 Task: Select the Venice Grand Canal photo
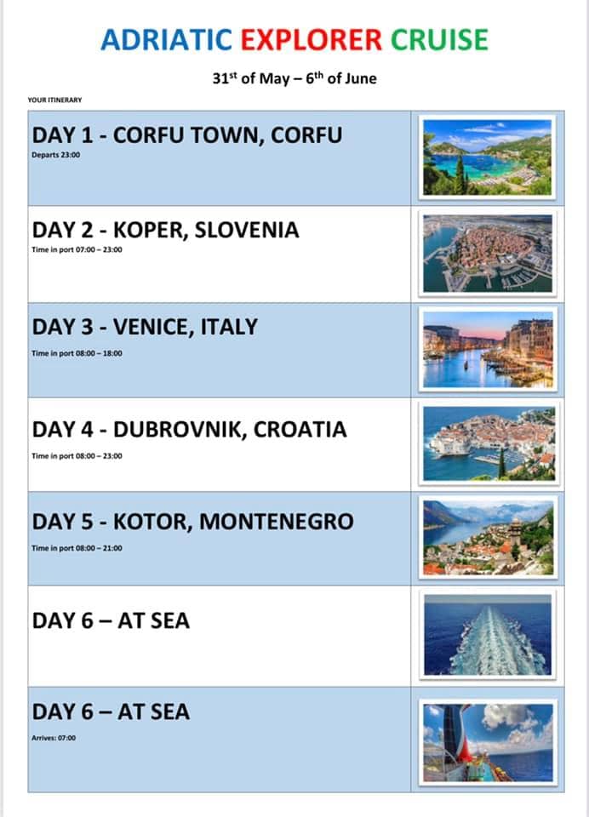488,349
